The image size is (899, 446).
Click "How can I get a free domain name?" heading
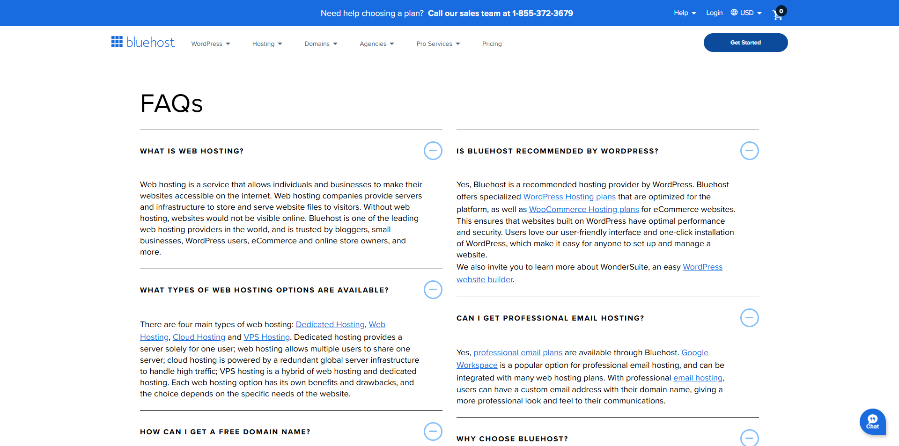[225, 432]
